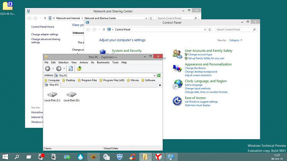Expand the Control Panel address bar dropdown
Image resolution: width=287 pixels, height=161 pixels.
(205, 30)
